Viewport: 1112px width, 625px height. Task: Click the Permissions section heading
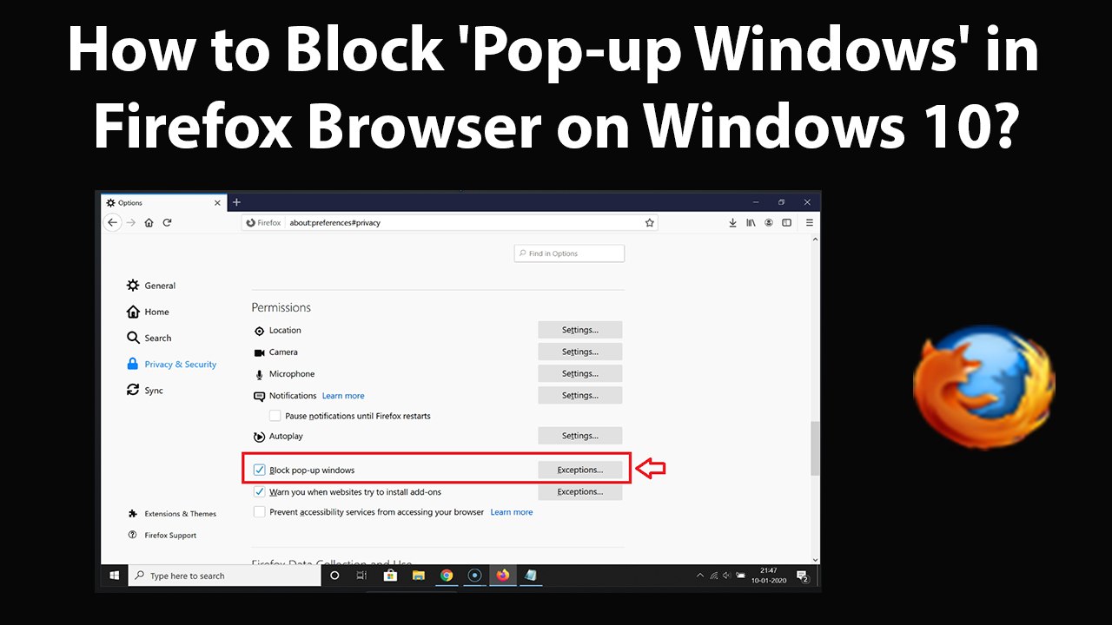[x=281, y=307]
